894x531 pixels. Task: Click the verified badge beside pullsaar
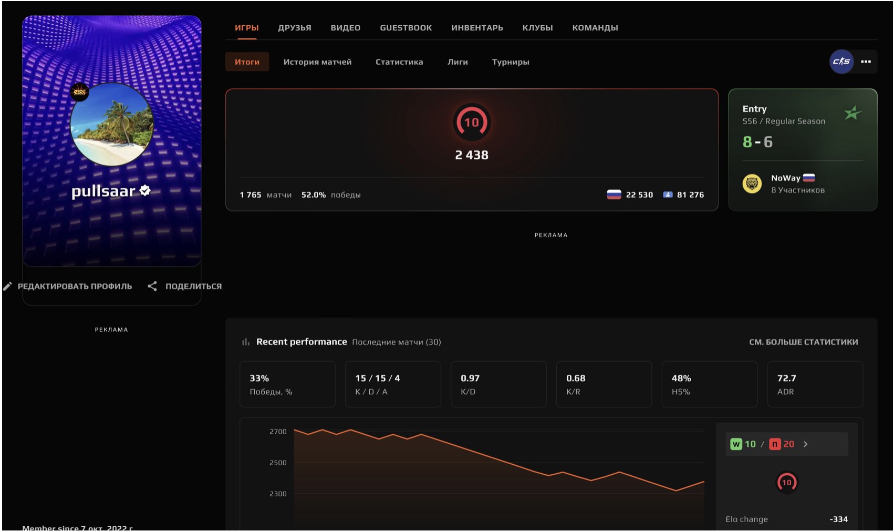tap(145, 191)
